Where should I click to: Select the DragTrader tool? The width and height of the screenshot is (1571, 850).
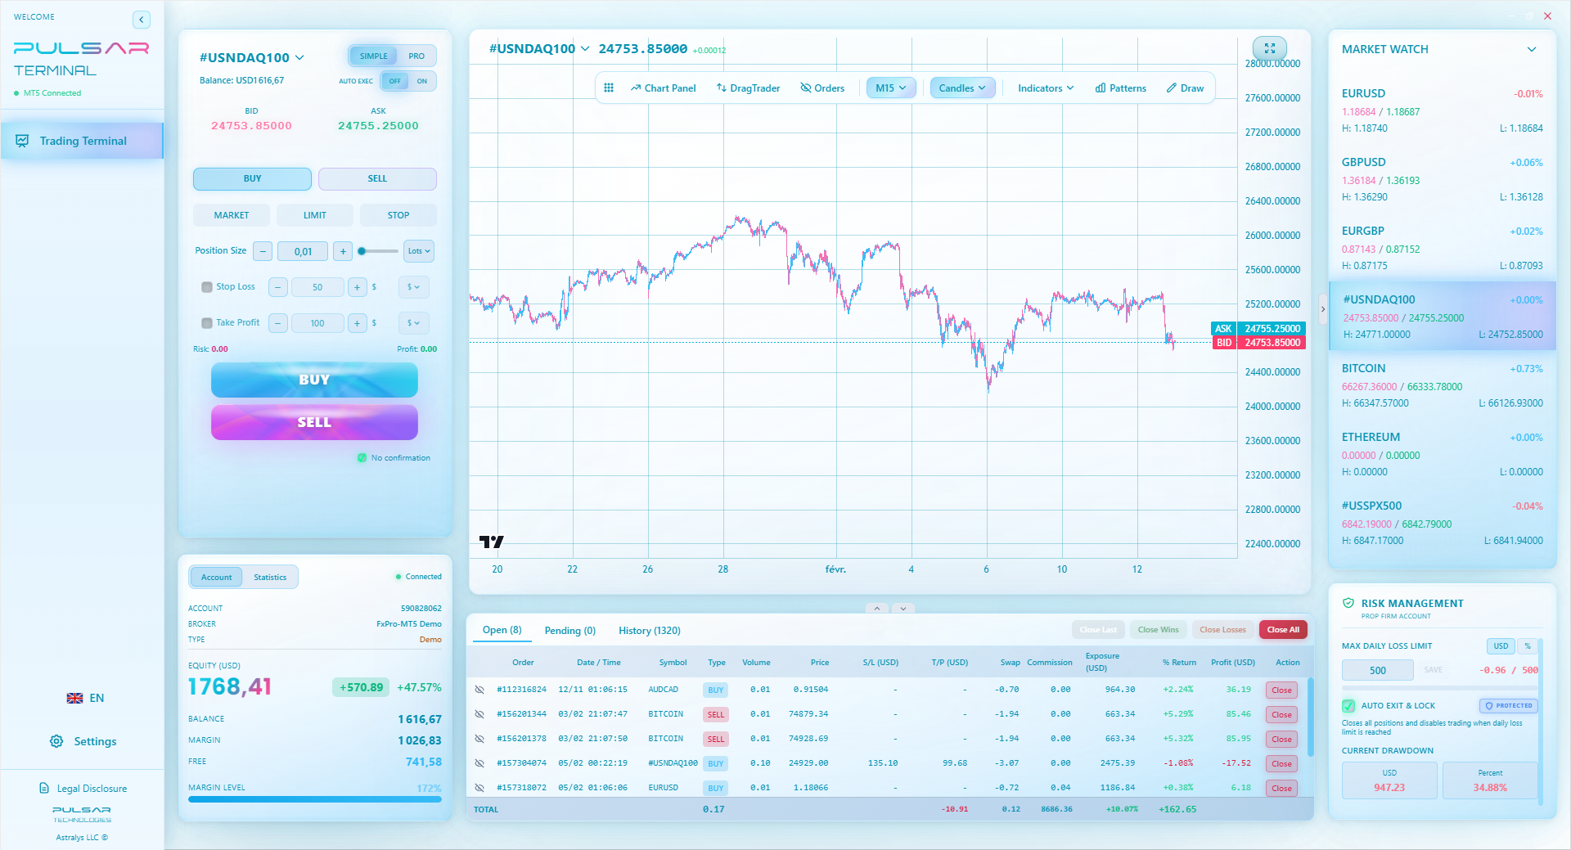tap(747, 88)
